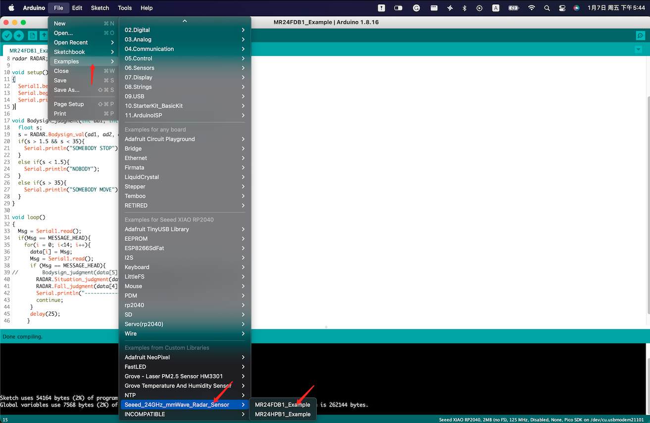Open Spotlight search magnifier icon

click(547, 8)
